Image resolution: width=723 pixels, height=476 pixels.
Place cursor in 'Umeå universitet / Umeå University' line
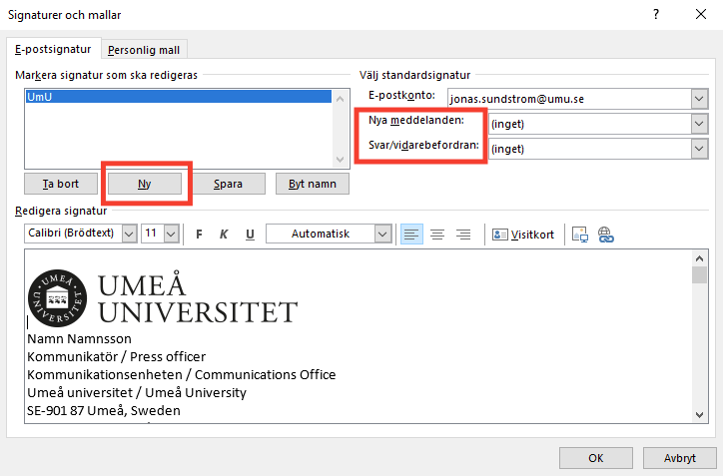137,392
